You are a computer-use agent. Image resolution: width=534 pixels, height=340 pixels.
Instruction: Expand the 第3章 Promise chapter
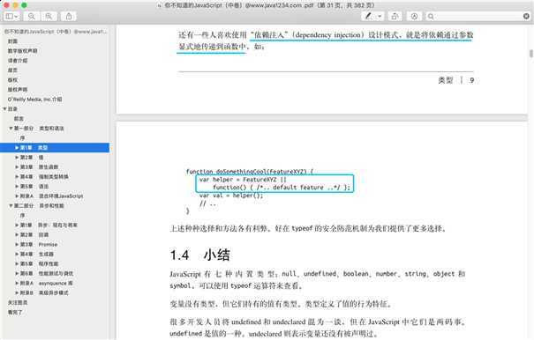pos(17,245)
